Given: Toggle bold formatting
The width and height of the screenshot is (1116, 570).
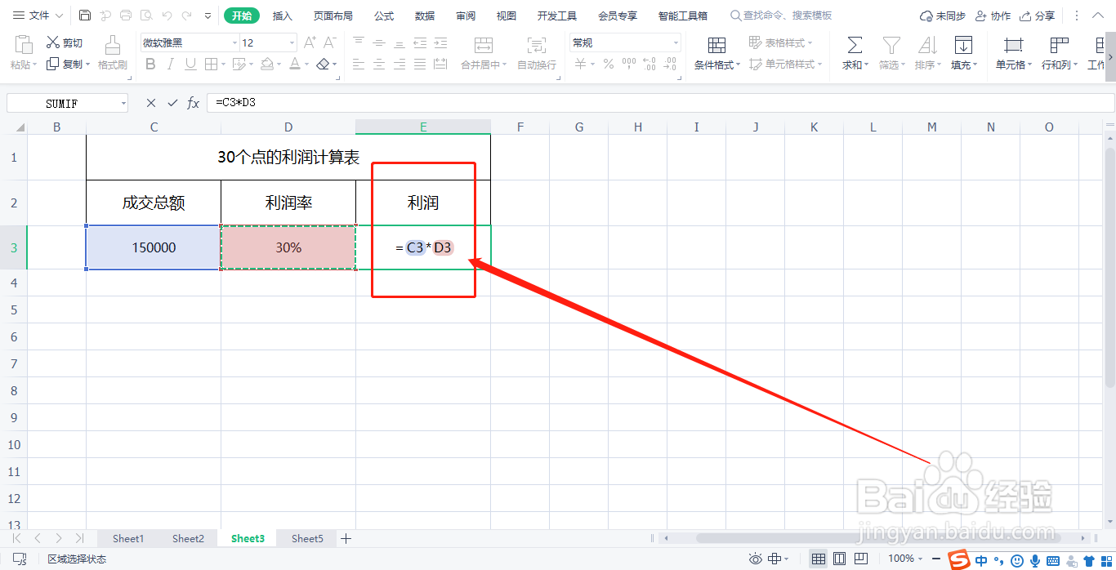Looking at the screenshot, I should [x=150, y=64].
